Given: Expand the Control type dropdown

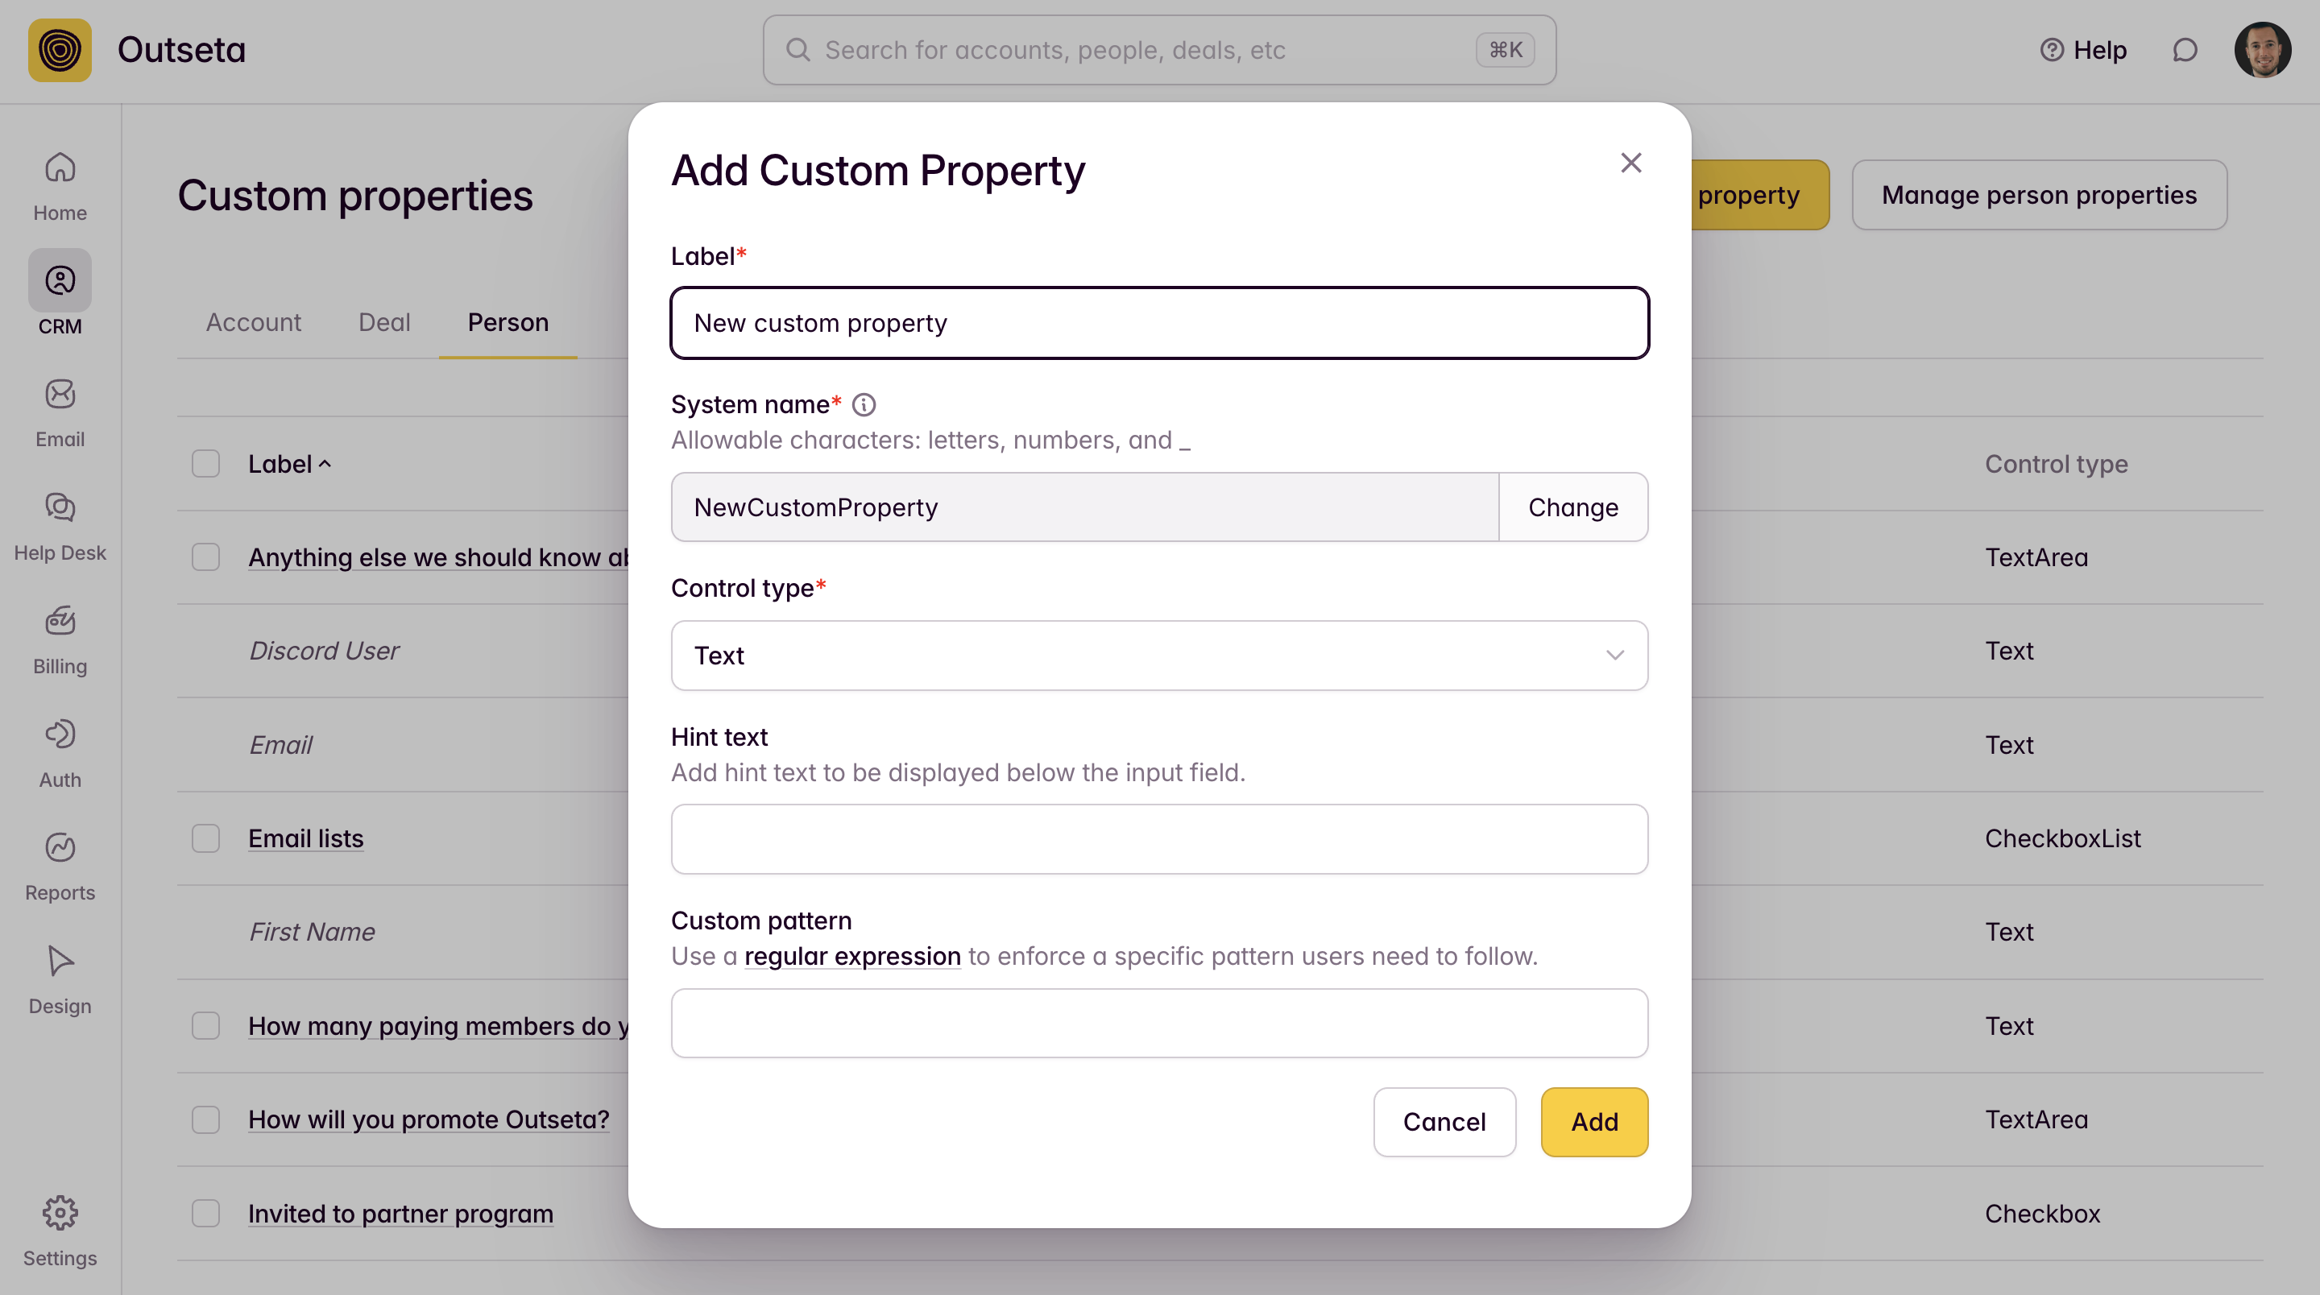Looking at the screenshot, I should (1158, 655).
